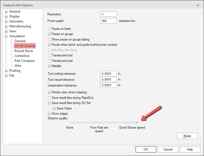This screenshot has height=156, width=204.
Task: Click the Shadow quality slider thumb
Action: (137, 123)
